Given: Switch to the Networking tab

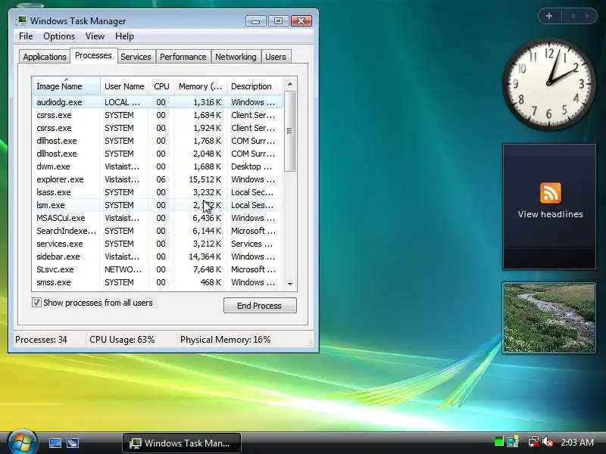Looking at the screenshot, I should 236,57.
